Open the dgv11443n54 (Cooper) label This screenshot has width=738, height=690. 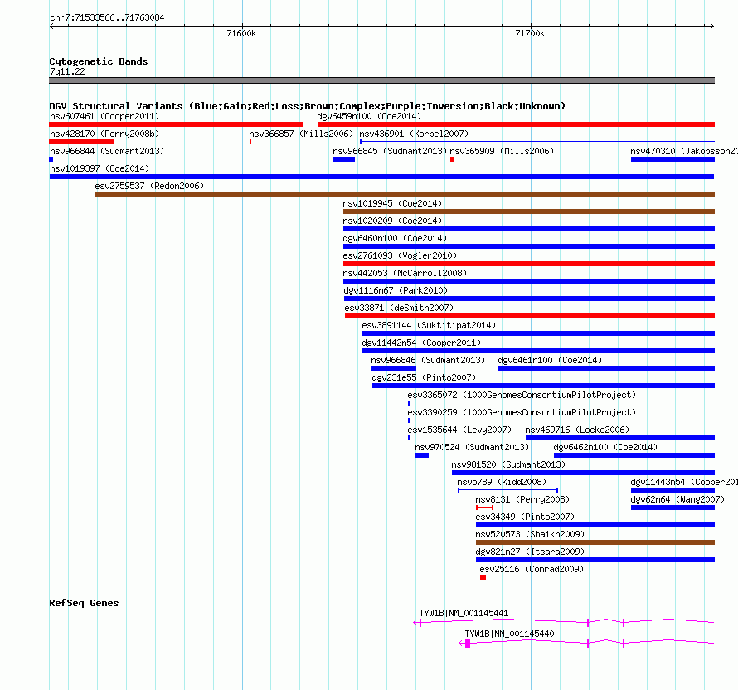(x=684, y=482)
